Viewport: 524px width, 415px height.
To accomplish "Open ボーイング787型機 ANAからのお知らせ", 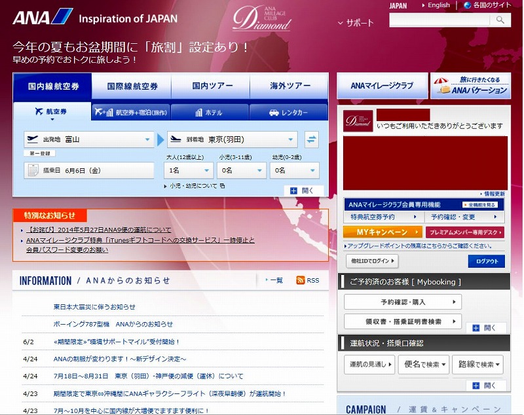I will click(113, 324).
